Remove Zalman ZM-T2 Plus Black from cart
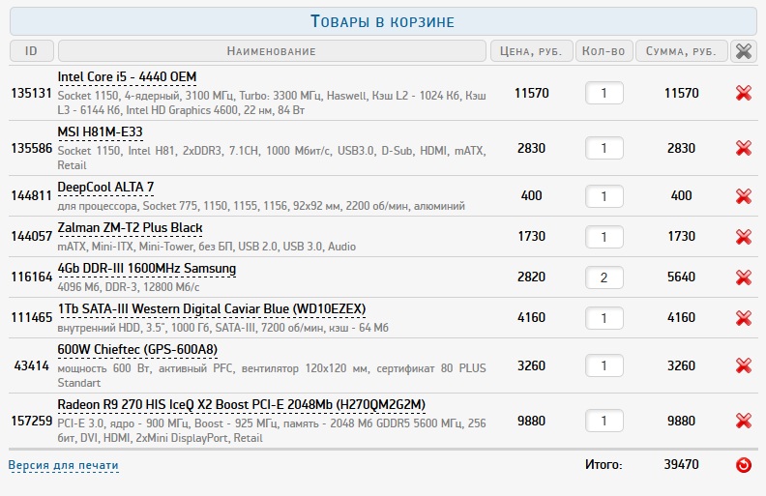Image resolution: width=766 pixels, height=496 pixels. click(744, 237)
